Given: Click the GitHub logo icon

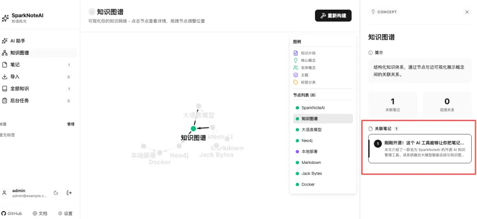Looking at the screenshot, I should tap(4, 214).
